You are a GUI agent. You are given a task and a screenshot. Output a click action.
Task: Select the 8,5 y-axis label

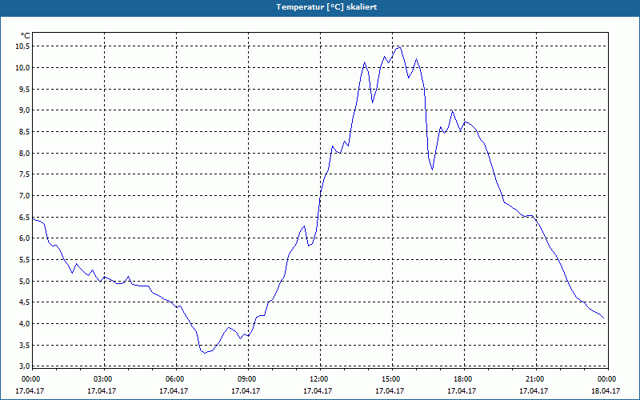[25, 131]
